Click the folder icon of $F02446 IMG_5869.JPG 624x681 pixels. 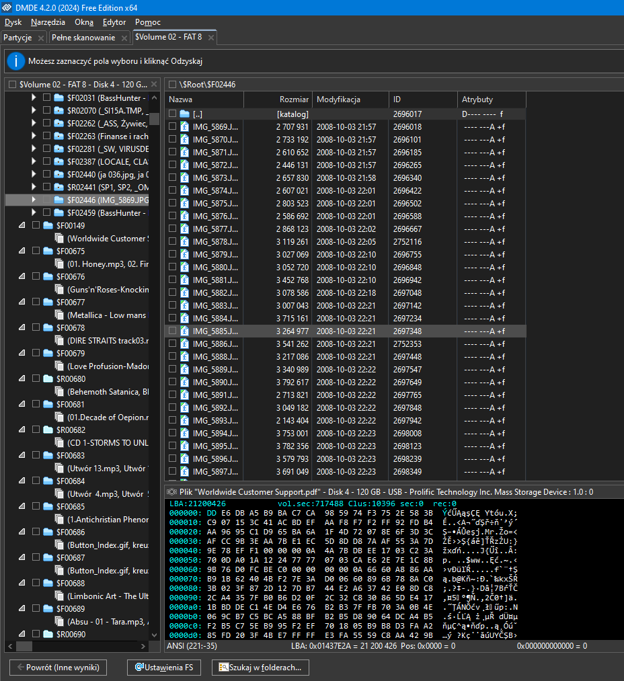coord(58,200)
